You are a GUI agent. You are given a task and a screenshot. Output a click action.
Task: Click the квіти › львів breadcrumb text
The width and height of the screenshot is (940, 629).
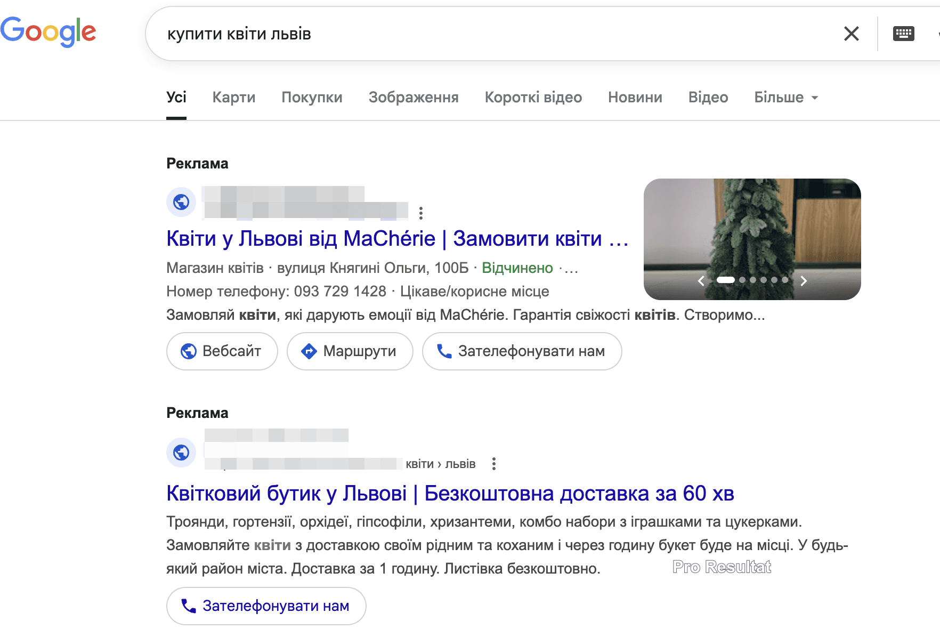click(441, 464)
